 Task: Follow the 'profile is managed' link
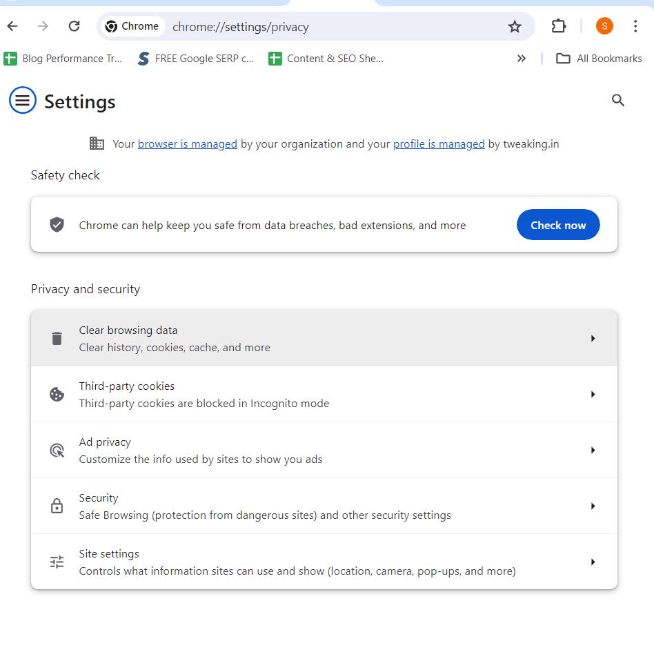click(x=439, y=144)
